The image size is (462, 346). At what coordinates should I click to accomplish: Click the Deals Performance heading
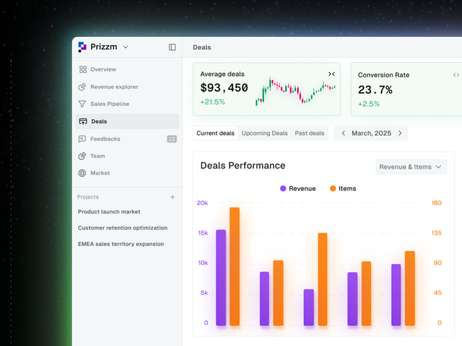pos(243,166)
